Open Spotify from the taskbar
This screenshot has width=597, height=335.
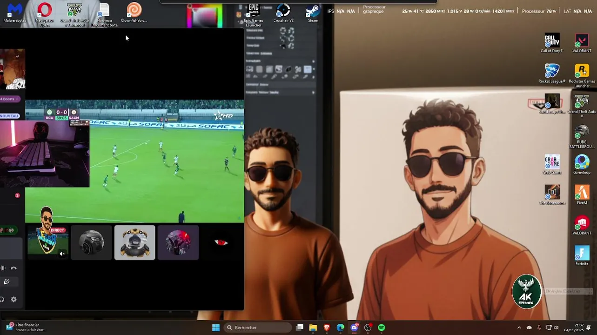[382, 328]
